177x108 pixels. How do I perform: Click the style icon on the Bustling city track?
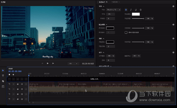click(18, 84)
